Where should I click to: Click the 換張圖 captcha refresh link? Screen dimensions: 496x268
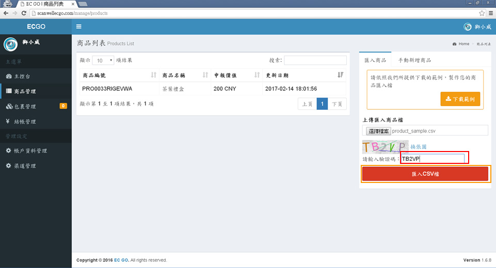click(419, 147)
